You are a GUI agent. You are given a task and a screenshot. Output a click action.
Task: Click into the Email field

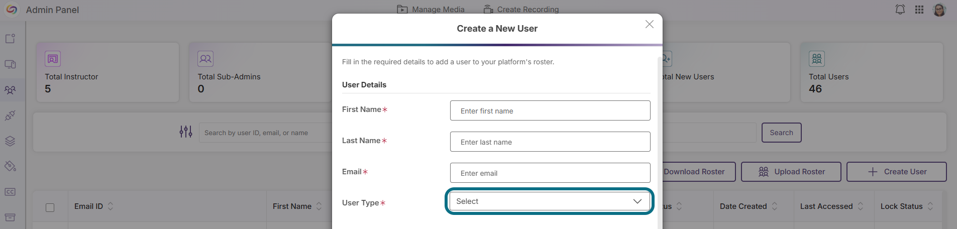tap(550, 173)
